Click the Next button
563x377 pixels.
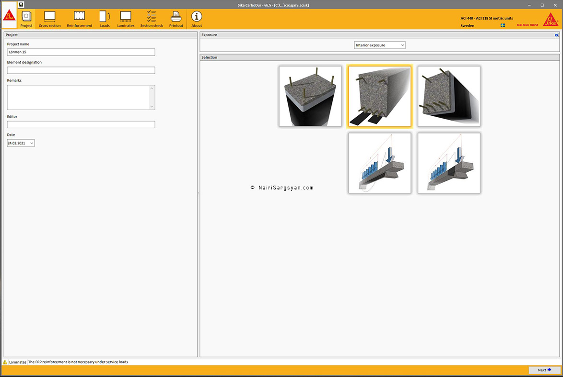[544, 370]
